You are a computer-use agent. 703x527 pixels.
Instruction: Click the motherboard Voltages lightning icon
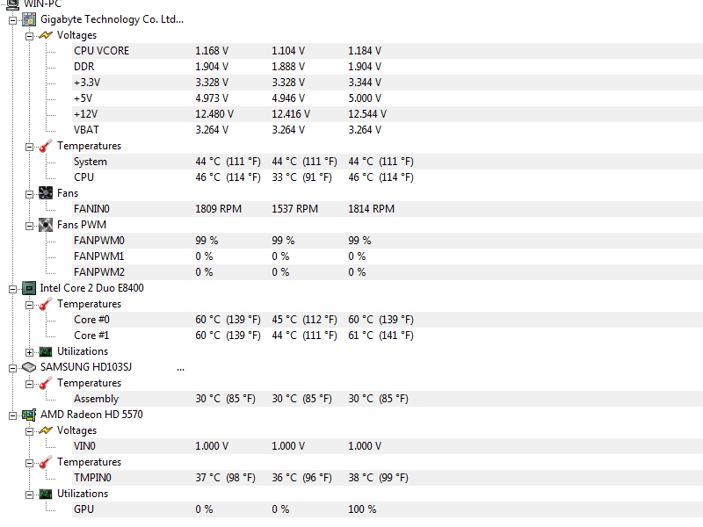coord(46,35)
